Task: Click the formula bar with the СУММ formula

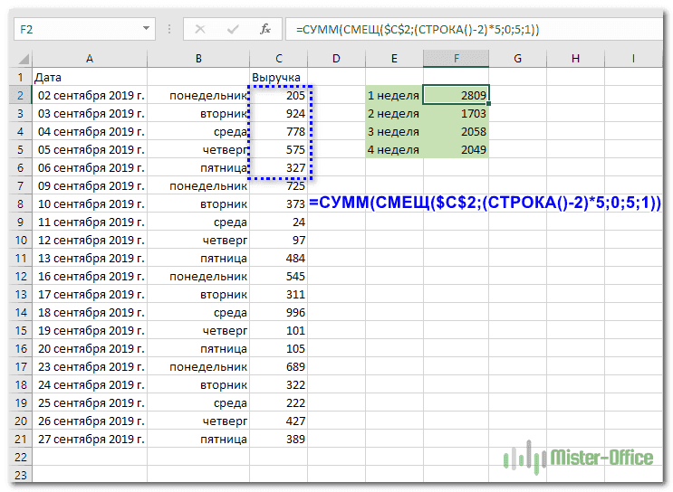Action: coord(471,29)
